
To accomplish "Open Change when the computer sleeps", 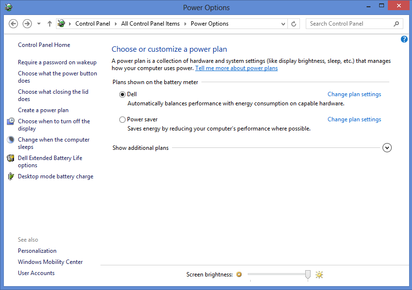I will click(x=54, y=143).
